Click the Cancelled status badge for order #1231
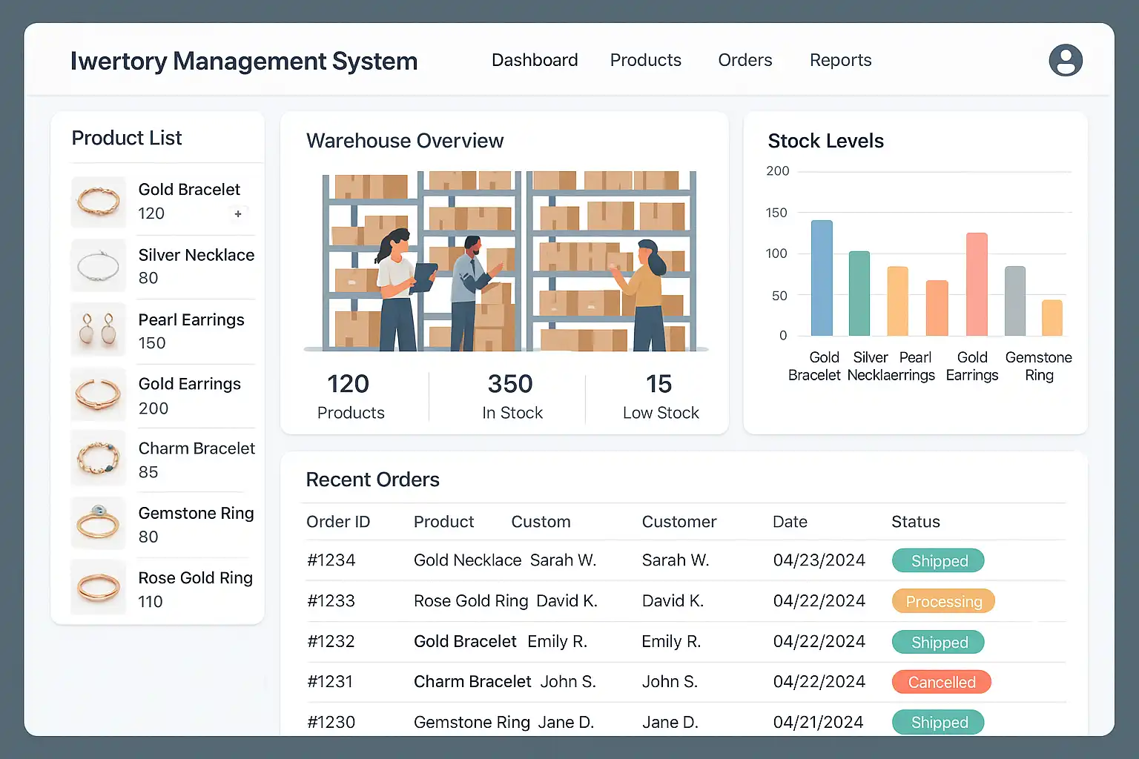1139x759 pixels. [941, 682]
